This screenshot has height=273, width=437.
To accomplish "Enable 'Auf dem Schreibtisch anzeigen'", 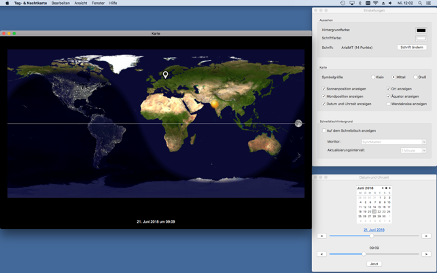I will 324,130.
